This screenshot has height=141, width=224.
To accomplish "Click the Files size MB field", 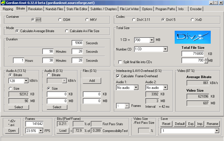I will [x=92, y=101].
